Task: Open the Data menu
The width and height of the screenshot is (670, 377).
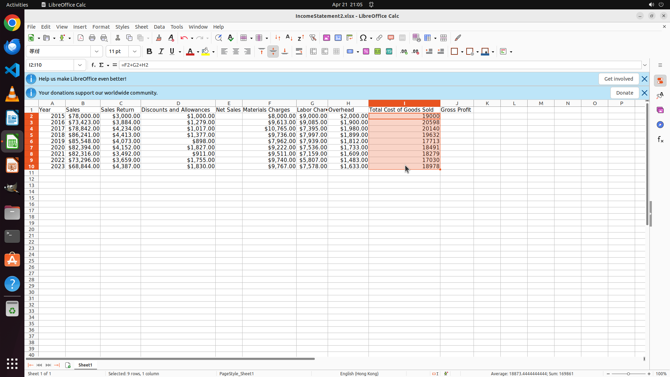Action: click(x=159, y=27)
